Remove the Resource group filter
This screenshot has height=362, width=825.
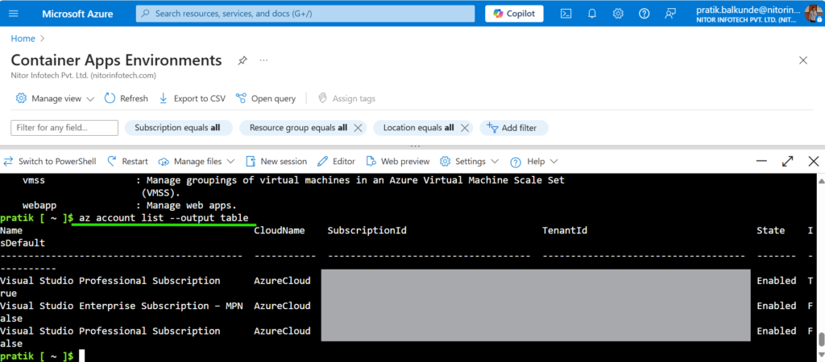[357, 128]
